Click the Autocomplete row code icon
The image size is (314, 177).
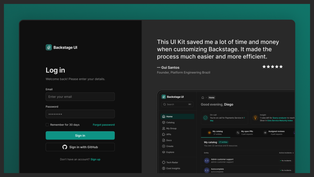(x=207, y=170)
